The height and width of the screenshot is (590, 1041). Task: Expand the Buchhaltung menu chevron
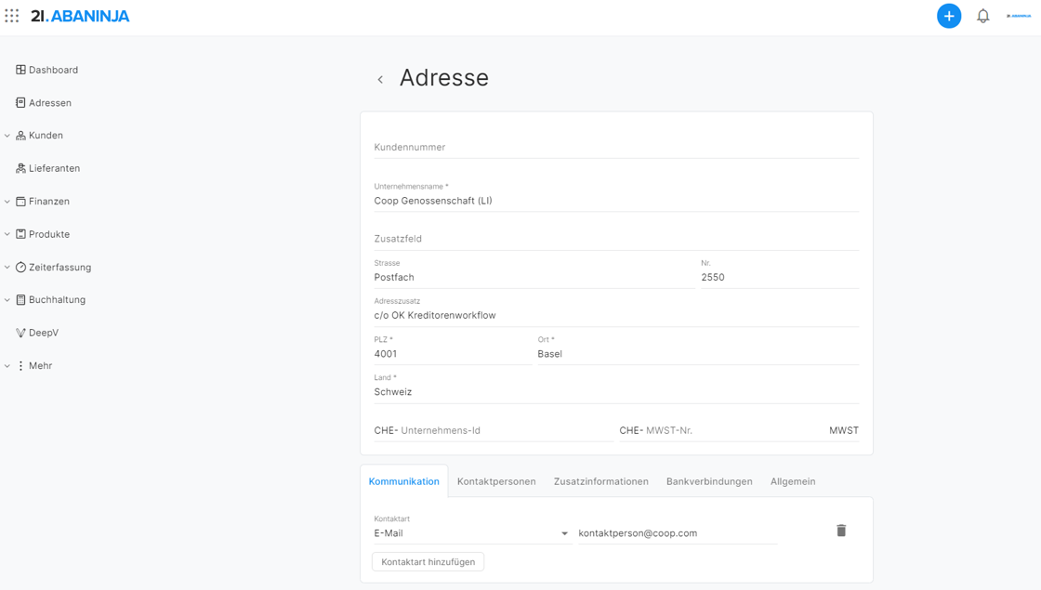point(7,300)
